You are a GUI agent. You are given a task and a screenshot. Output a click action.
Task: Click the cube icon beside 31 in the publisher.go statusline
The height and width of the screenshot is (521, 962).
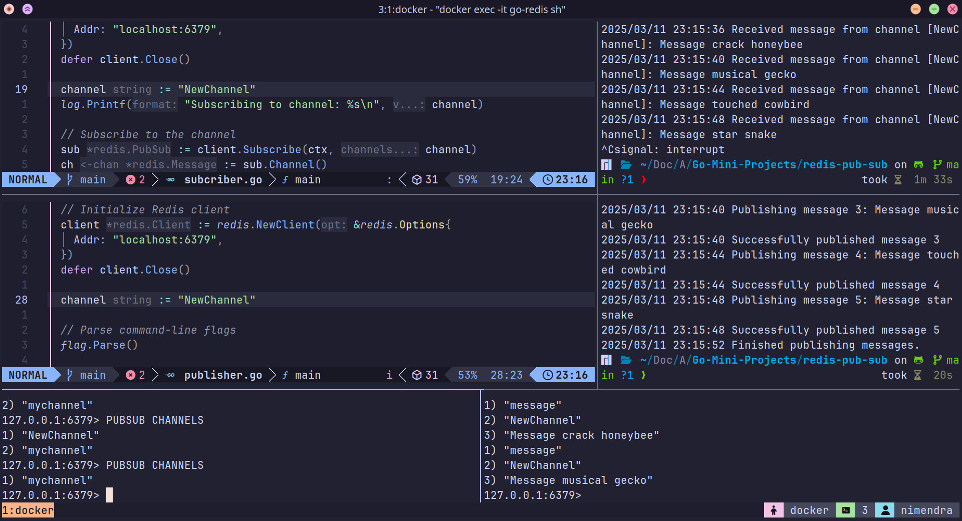click(417, 375)
